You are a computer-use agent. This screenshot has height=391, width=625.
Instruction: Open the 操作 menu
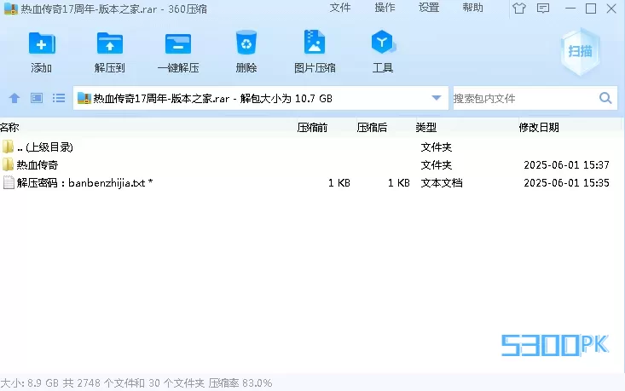click(x=385, y=8)
